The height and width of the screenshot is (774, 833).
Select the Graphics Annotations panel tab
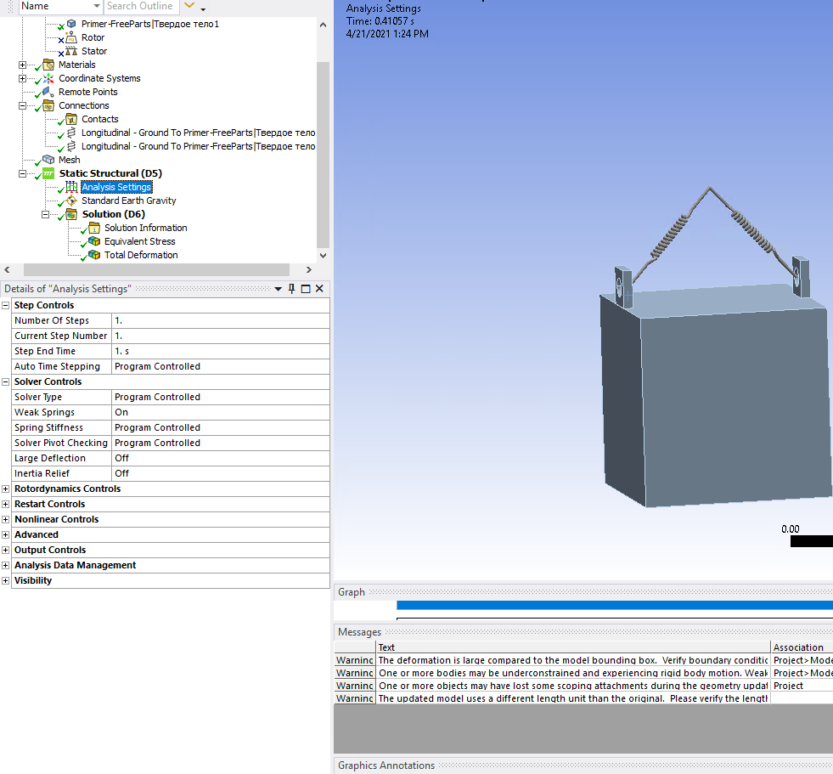click(386, 766)
